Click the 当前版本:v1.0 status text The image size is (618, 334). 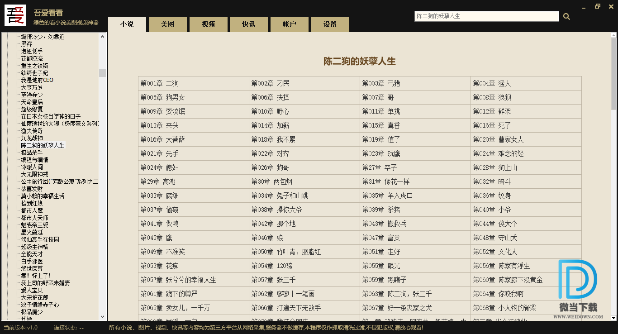pyautogui.click(x=21, y=328)
